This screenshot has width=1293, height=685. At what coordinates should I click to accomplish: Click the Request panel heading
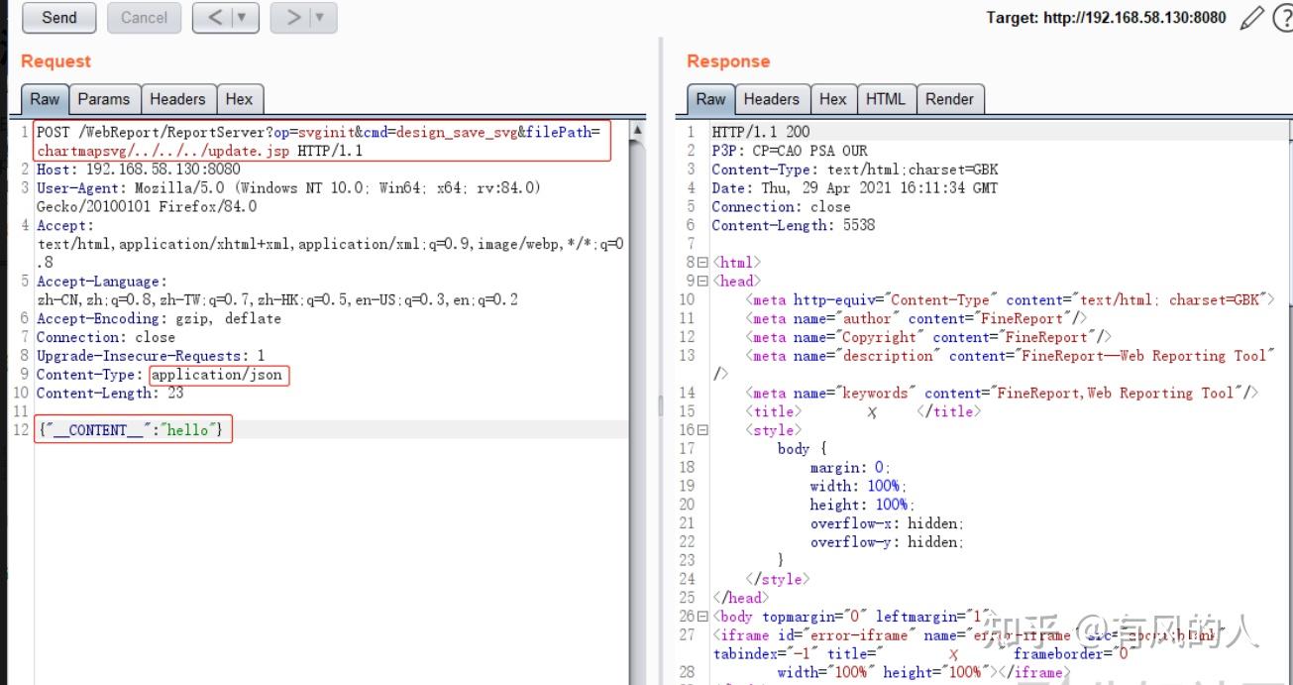pos(55,61)
